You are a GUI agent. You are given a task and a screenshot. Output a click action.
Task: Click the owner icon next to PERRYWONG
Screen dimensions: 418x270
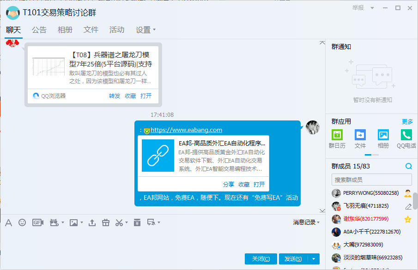[x=407, y=193]
